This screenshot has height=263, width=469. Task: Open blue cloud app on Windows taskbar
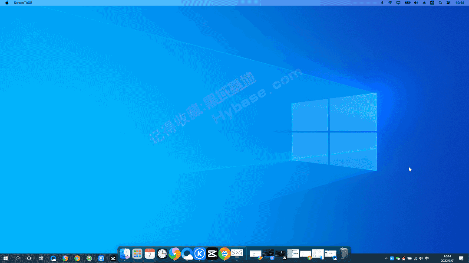[x=53, y=258]
